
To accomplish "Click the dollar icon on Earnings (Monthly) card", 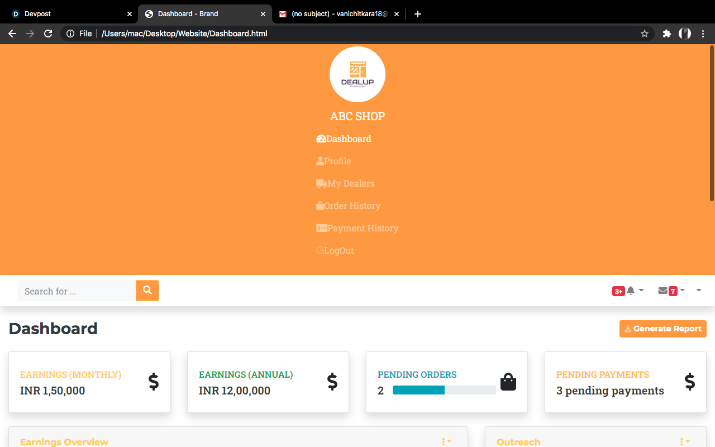I will [x=154, y=382].
